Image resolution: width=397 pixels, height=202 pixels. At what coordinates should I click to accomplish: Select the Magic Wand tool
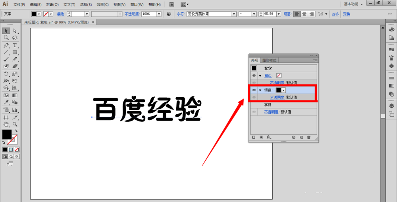(6, 38)
